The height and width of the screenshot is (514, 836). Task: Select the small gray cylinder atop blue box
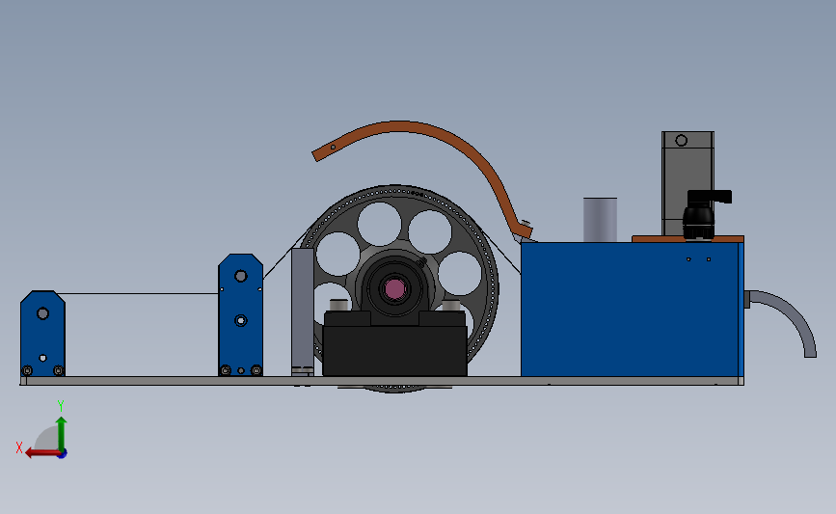[x=600, y=220]
